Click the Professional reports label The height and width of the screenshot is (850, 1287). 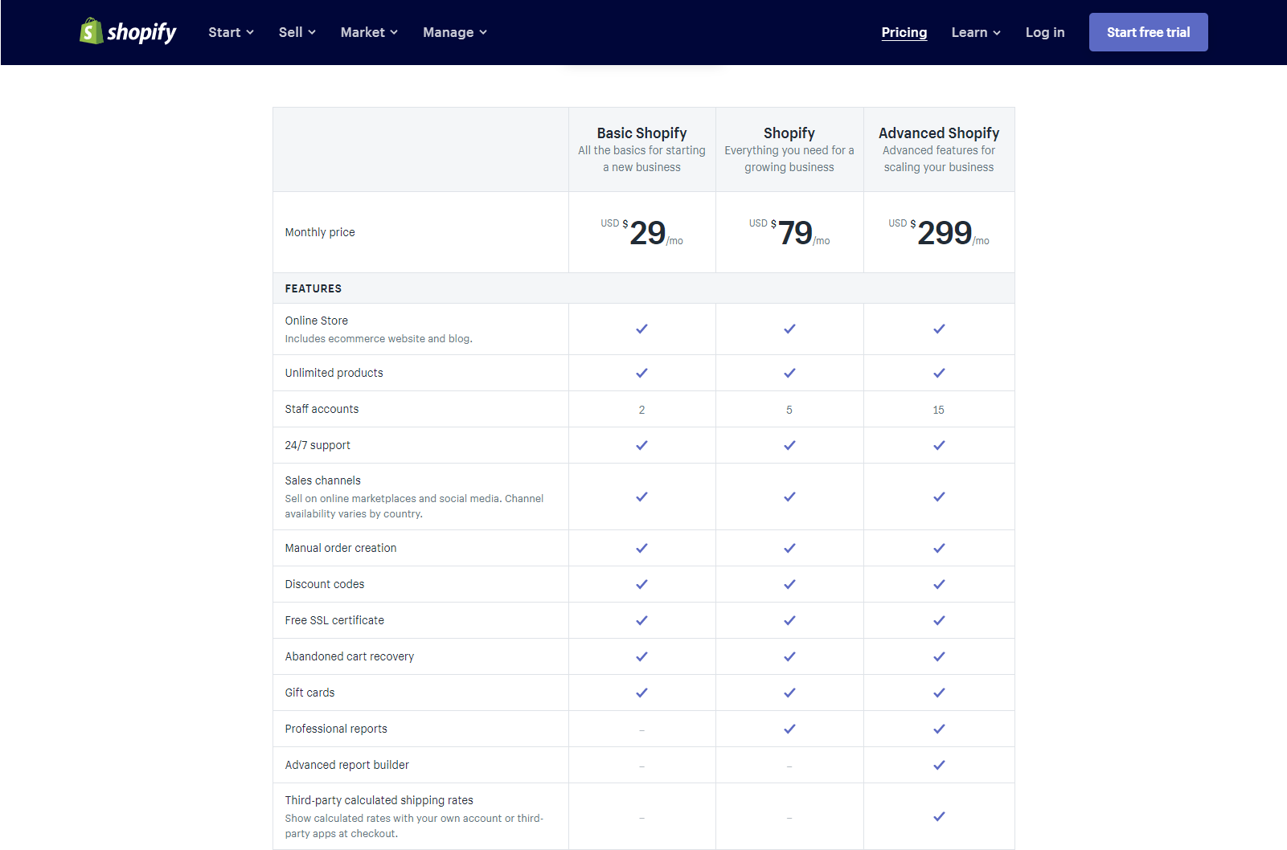(336, 729)
